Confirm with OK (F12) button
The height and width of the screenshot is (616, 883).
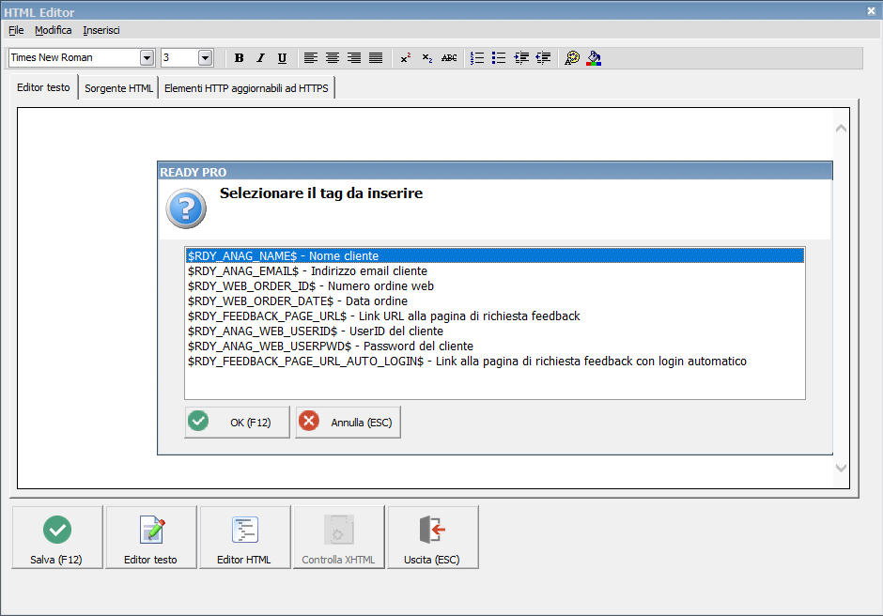click(x=237, y=423)
